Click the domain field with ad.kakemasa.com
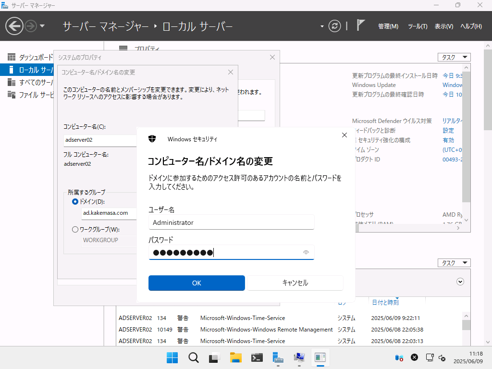492x369 pixels. click(109, 213)
